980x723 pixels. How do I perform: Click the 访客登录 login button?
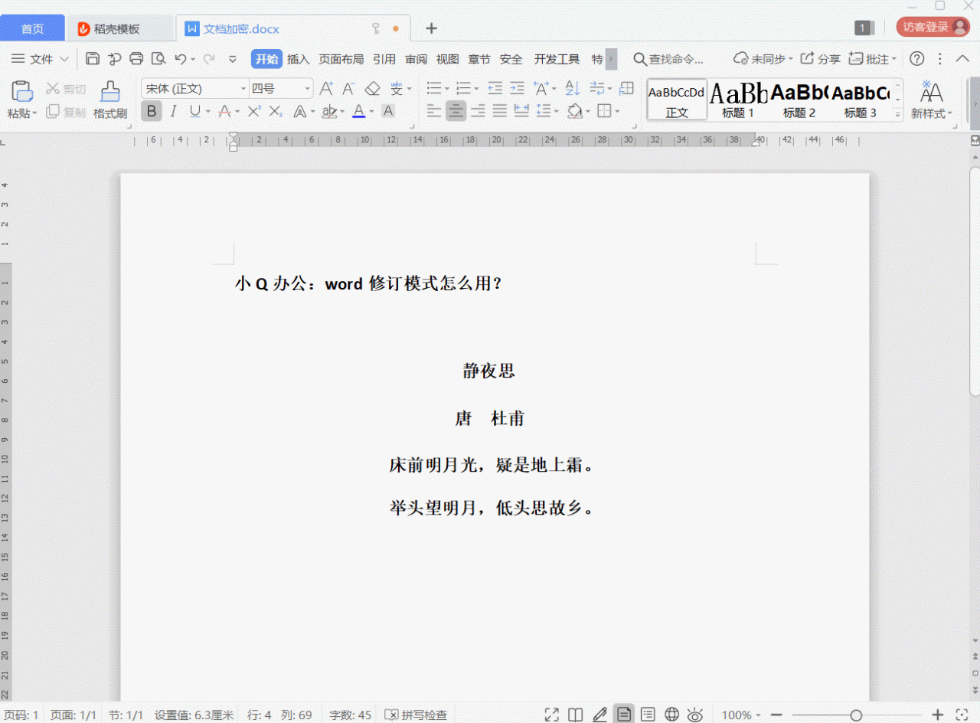click(933, 27)
